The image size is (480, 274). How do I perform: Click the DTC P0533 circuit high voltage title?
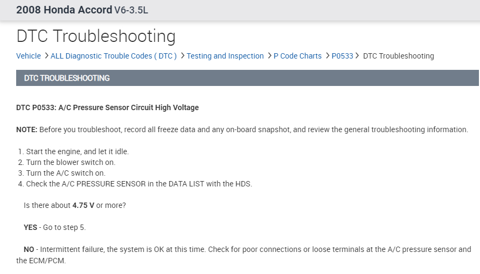click(107, 107)
